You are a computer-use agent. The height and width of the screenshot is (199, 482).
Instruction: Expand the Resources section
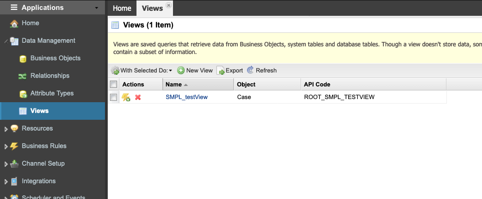pos(6,129)
